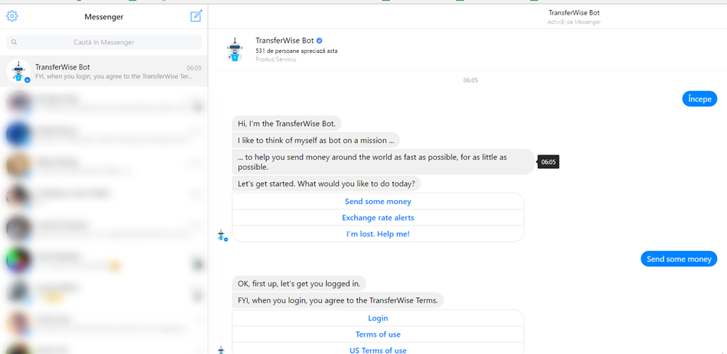Click the TransferWise Bot name in header
This screenshot has width=727, height=354.
pyautogui.click(x=284, y=41)
